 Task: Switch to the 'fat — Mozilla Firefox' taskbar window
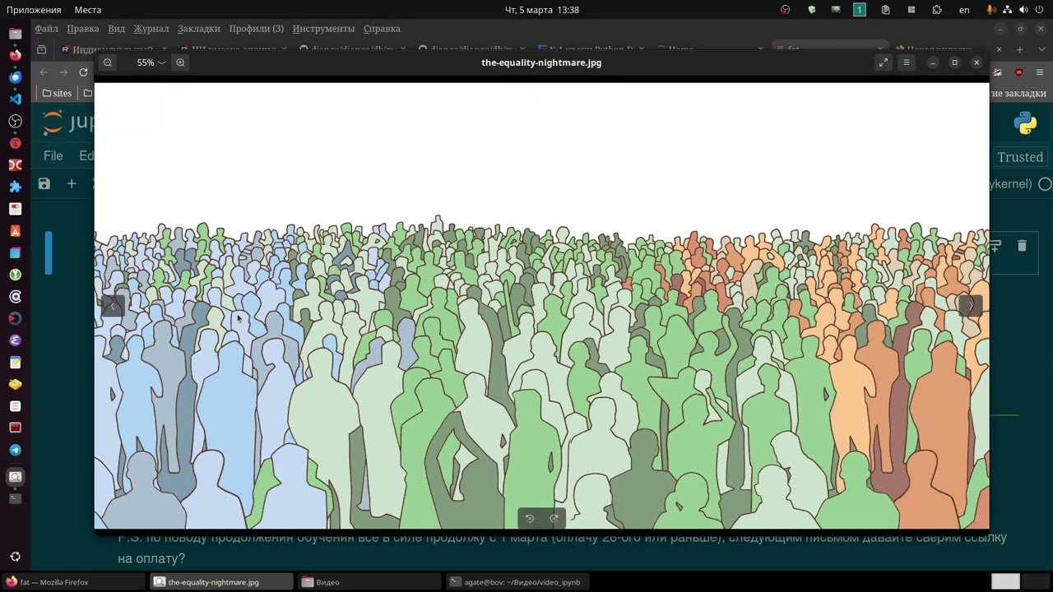pyautogui.click(x=74, y=582)
